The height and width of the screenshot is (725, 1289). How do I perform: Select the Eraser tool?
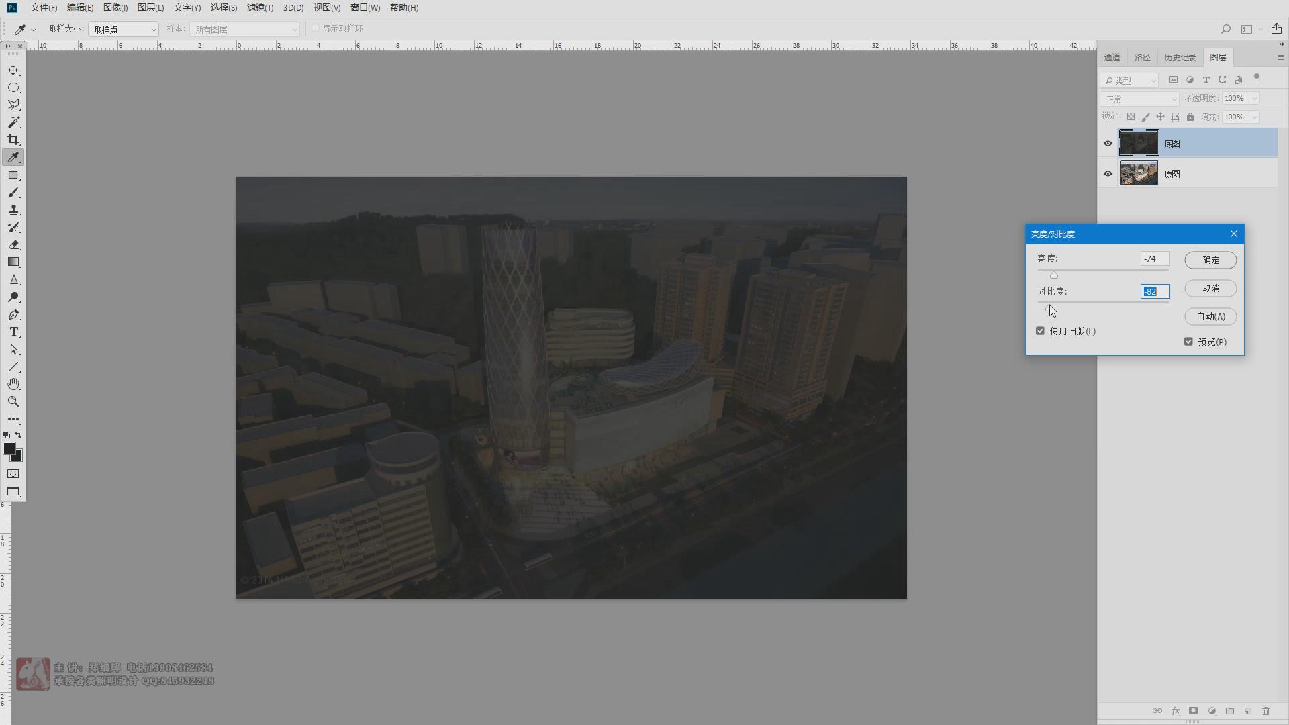(x=13, y=245)
